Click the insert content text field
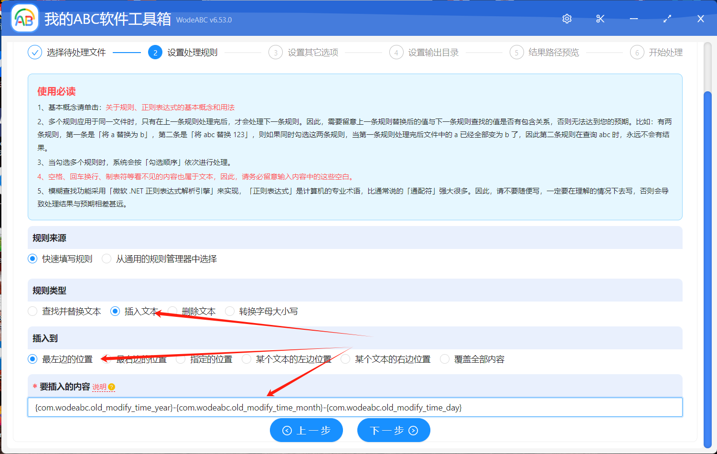717x454 pixels. click(x=354, y=407)
